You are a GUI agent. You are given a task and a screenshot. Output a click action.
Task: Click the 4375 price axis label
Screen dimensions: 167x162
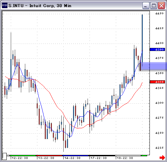159,58
